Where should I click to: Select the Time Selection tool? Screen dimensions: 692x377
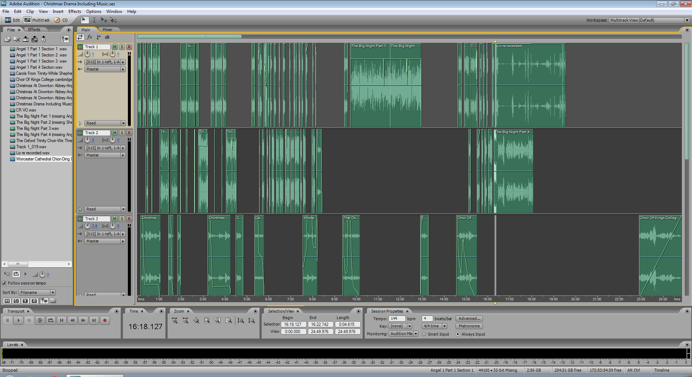click(94, 20)
